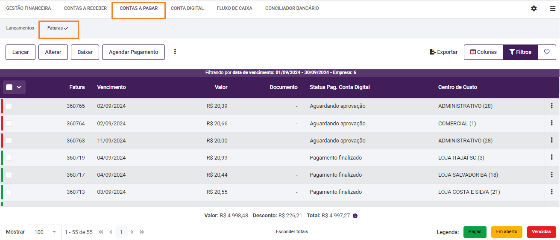This screenshot has height=240, width=560.
Task: Expand the select-all dropdown arrow
Action: [x=19, y=87]
